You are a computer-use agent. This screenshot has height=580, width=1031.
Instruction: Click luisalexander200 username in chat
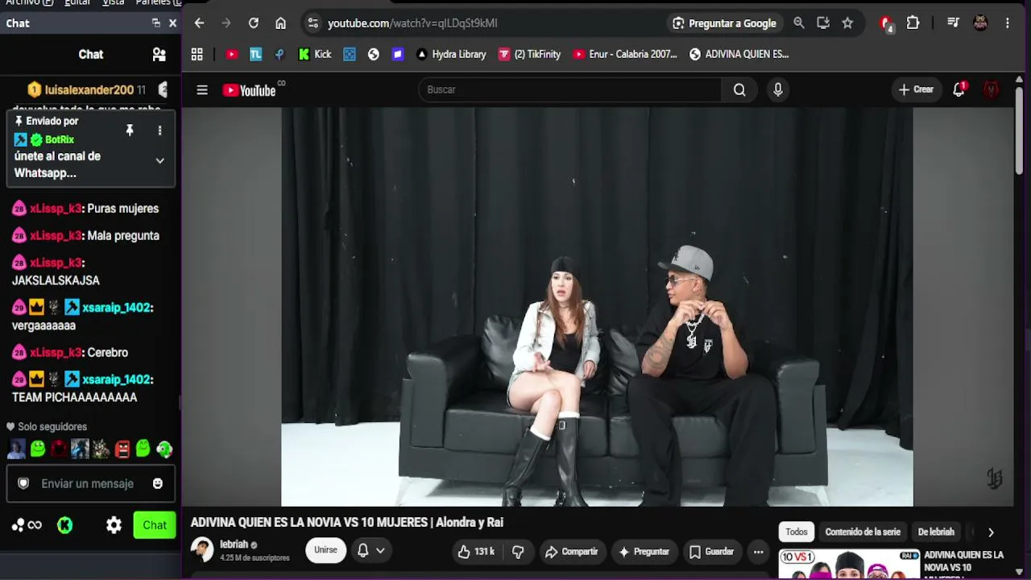pyautogui.click(x=89, y=90)
